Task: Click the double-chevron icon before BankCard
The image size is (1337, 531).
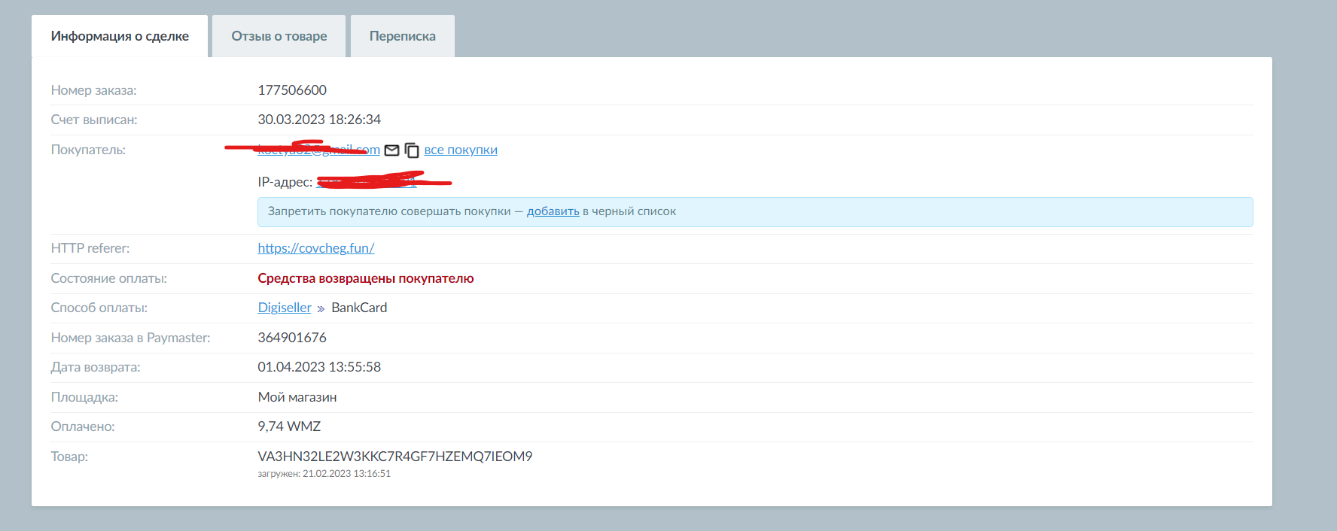Action: [x=321, y=308]
